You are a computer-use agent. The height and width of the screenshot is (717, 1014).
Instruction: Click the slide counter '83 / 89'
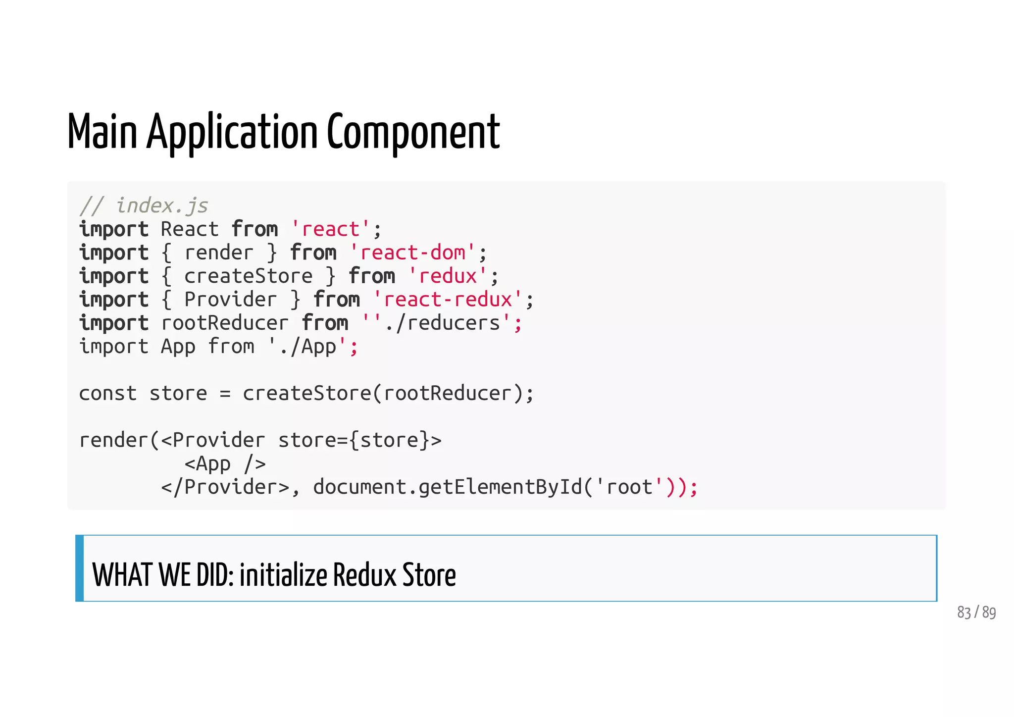pyautogui.click(x=976, y=613)
